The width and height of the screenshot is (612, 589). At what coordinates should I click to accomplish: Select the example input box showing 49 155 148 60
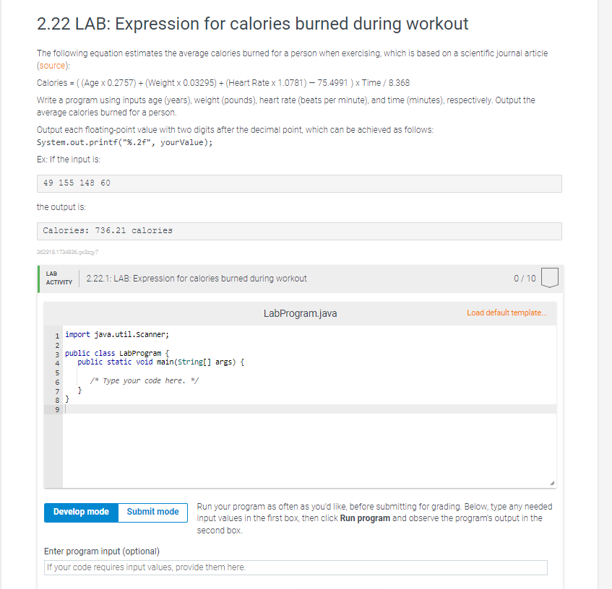(x=299, y=183)
